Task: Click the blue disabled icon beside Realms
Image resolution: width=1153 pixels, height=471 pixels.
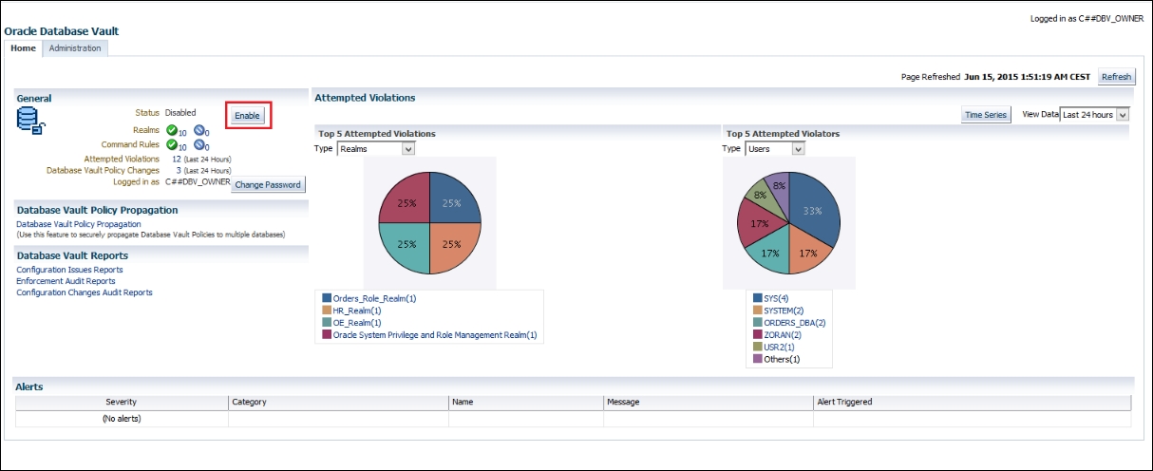Action: pyautogui.click(x=198, y=130)
